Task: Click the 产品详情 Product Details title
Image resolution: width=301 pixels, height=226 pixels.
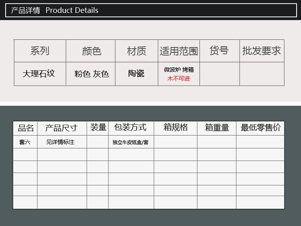Action: coord(55,10)
